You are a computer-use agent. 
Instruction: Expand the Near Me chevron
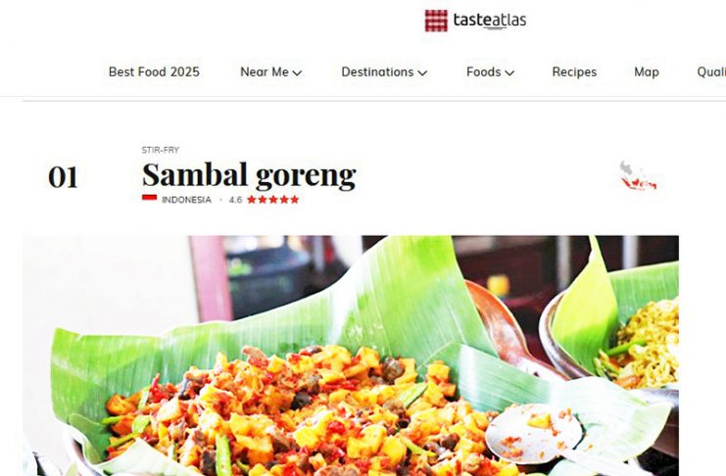tap(297, 72)
